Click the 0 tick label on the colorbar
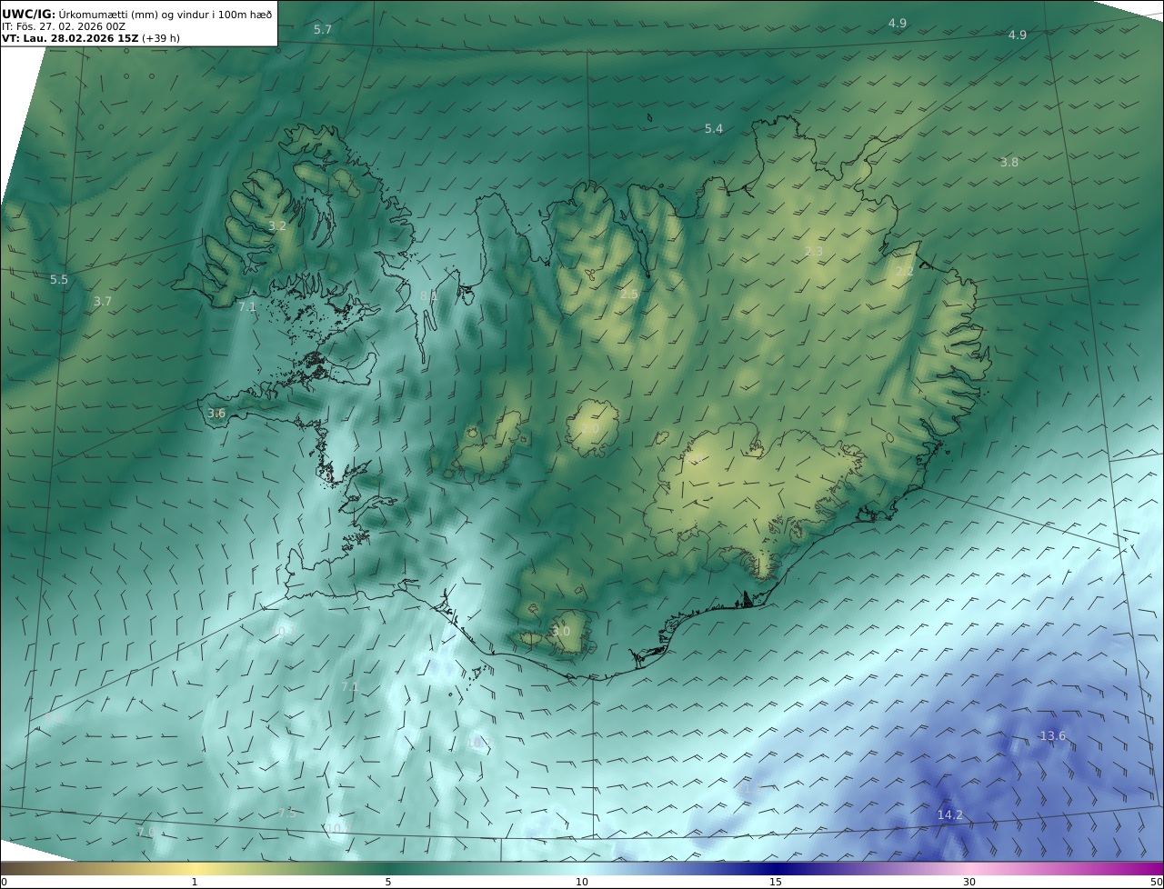Viewport: 1164px width, 889px height. point(4,882)
